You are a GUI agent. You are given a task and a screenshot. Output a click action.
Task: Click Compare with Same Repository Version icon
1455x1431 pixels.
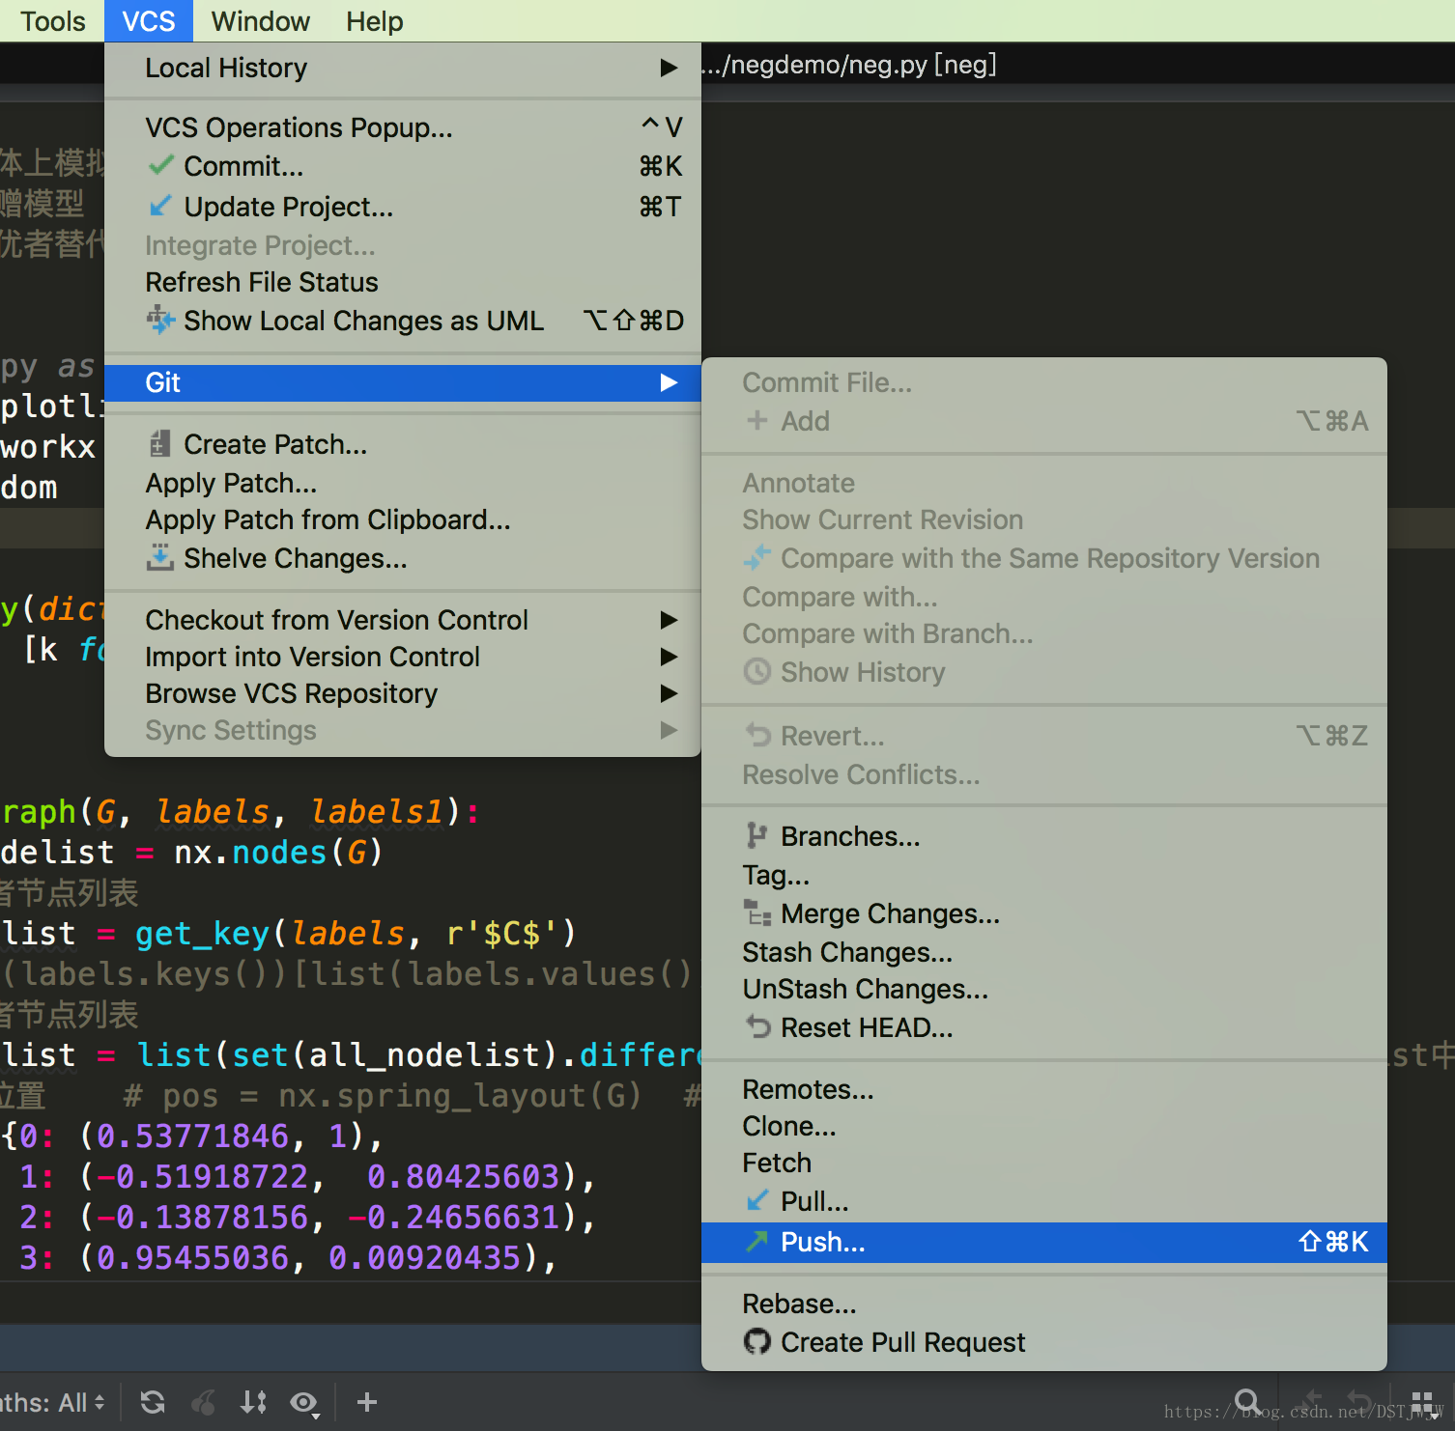(757, 557)
